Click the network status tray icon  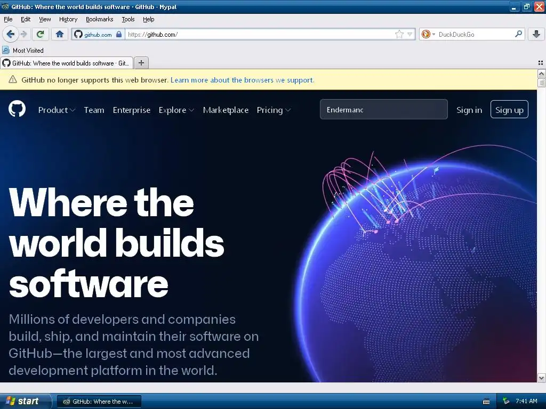point(506,402)
